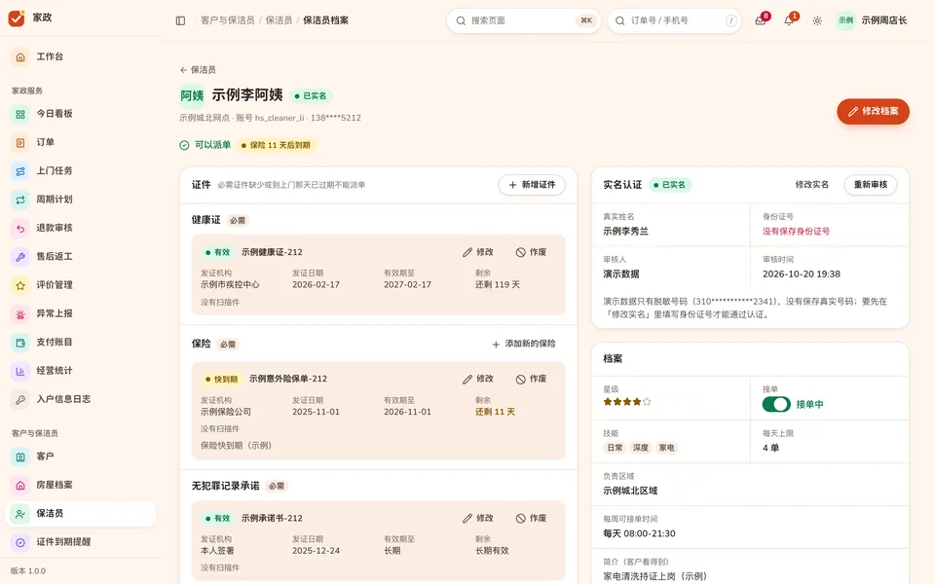The image size is (935, 584).
Task: Click the 已实名 badge beside the name
Action: pyautogui.click(x=311, y=96)
